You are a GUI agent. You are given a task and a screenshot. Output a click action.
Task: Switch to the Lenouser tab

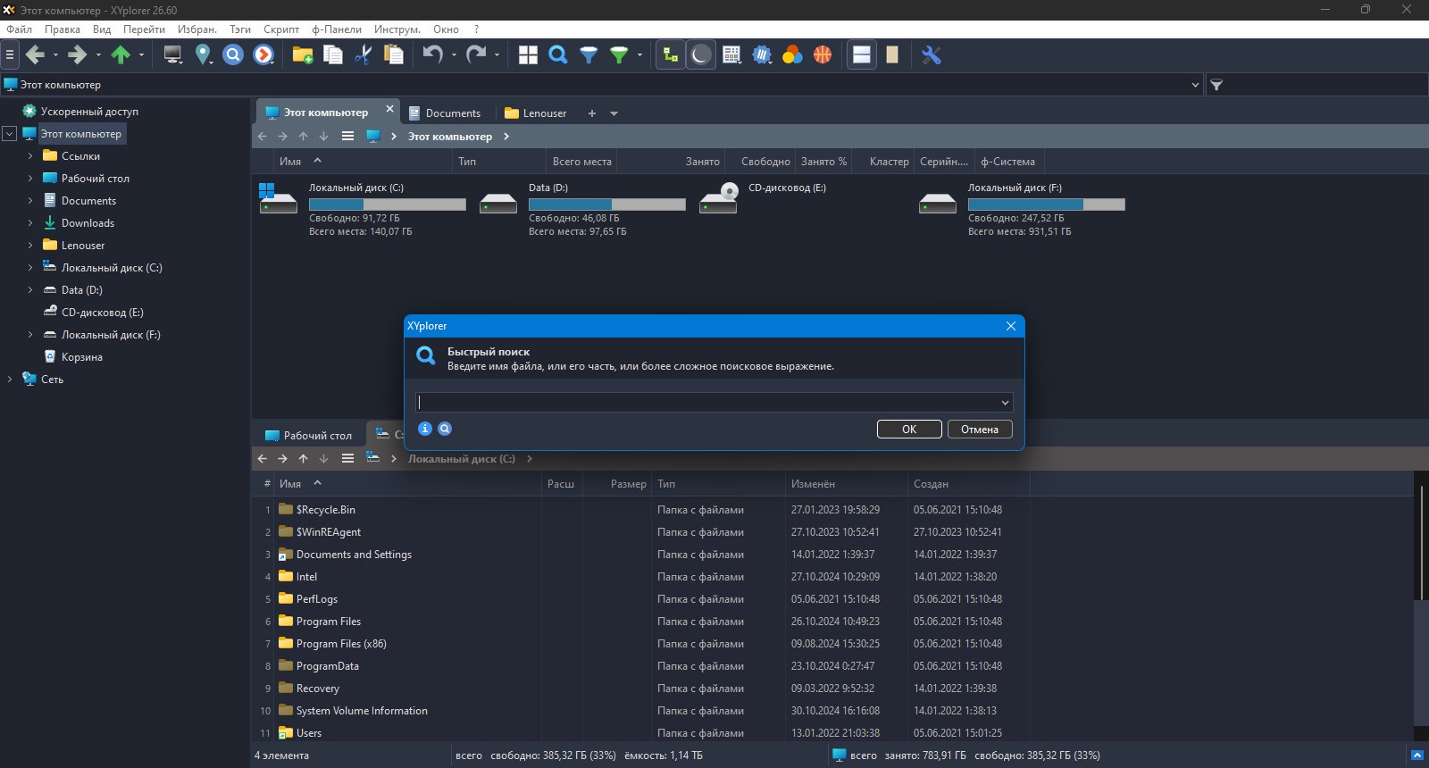536,113
